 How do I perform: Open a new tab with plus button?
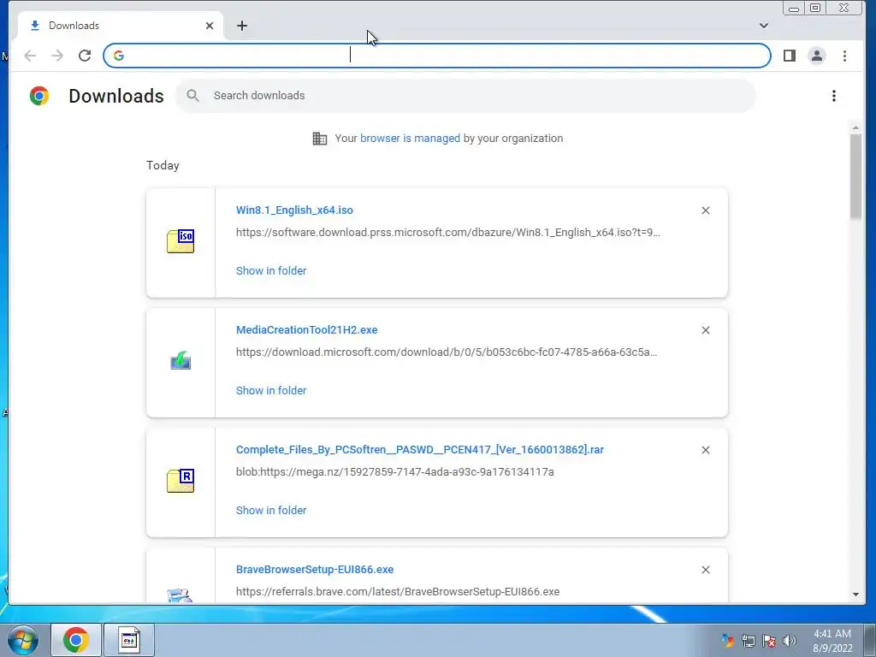(242, 26)
